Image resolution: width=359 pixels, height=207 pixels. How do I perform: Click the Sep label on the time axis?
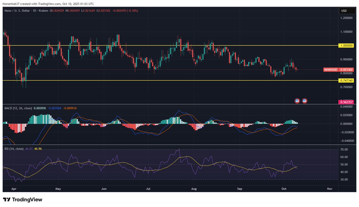click(x=239, y=189)
